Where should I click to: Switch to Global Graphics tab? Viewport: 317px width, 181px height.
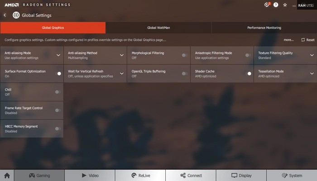[53, 28]
